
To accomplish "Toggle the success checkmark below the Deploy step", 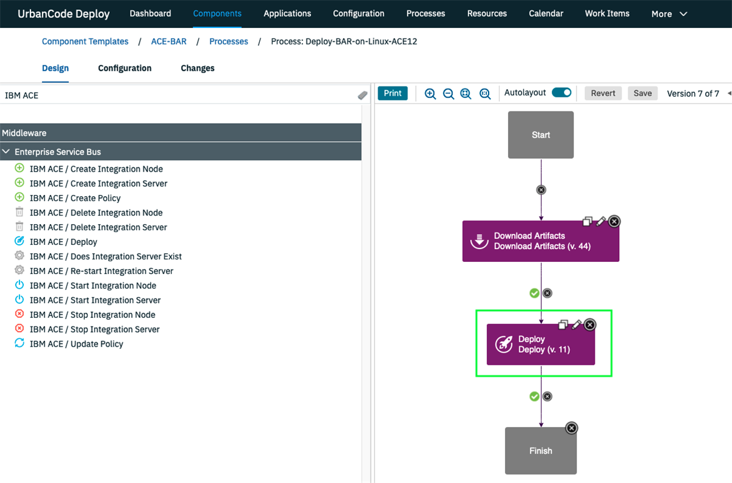I will tap(534, 396).
